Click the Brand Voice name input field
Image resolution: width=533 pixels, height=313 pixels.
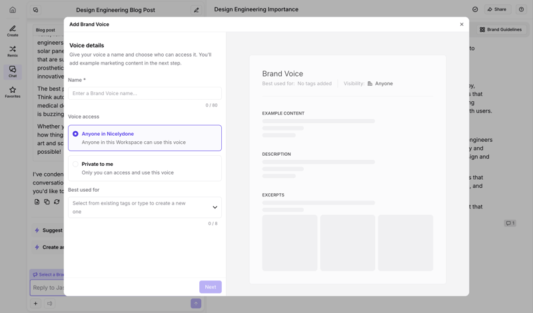pyautogui.click(x=145, y=93)
